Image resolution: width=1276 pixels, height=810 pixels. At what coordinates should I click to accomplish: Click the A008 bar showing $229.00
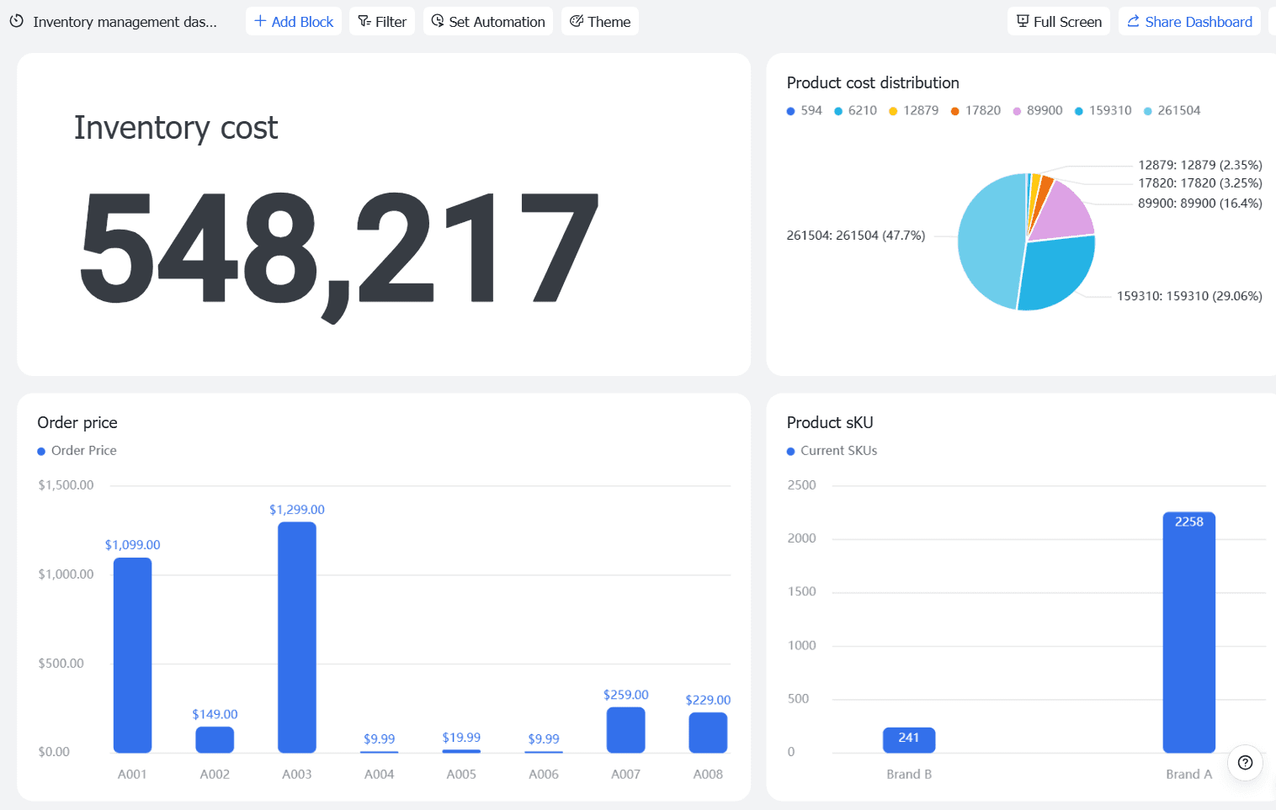[708, 733]
